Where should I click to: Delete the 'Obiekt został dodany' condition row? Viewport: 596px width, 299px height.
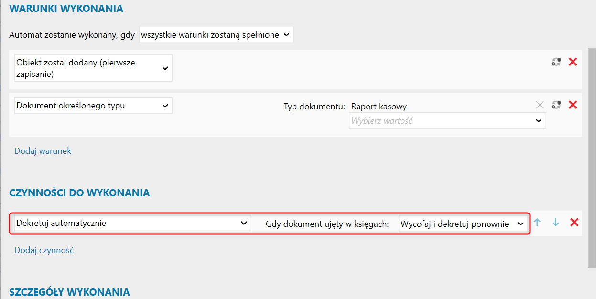coord(573,62)
